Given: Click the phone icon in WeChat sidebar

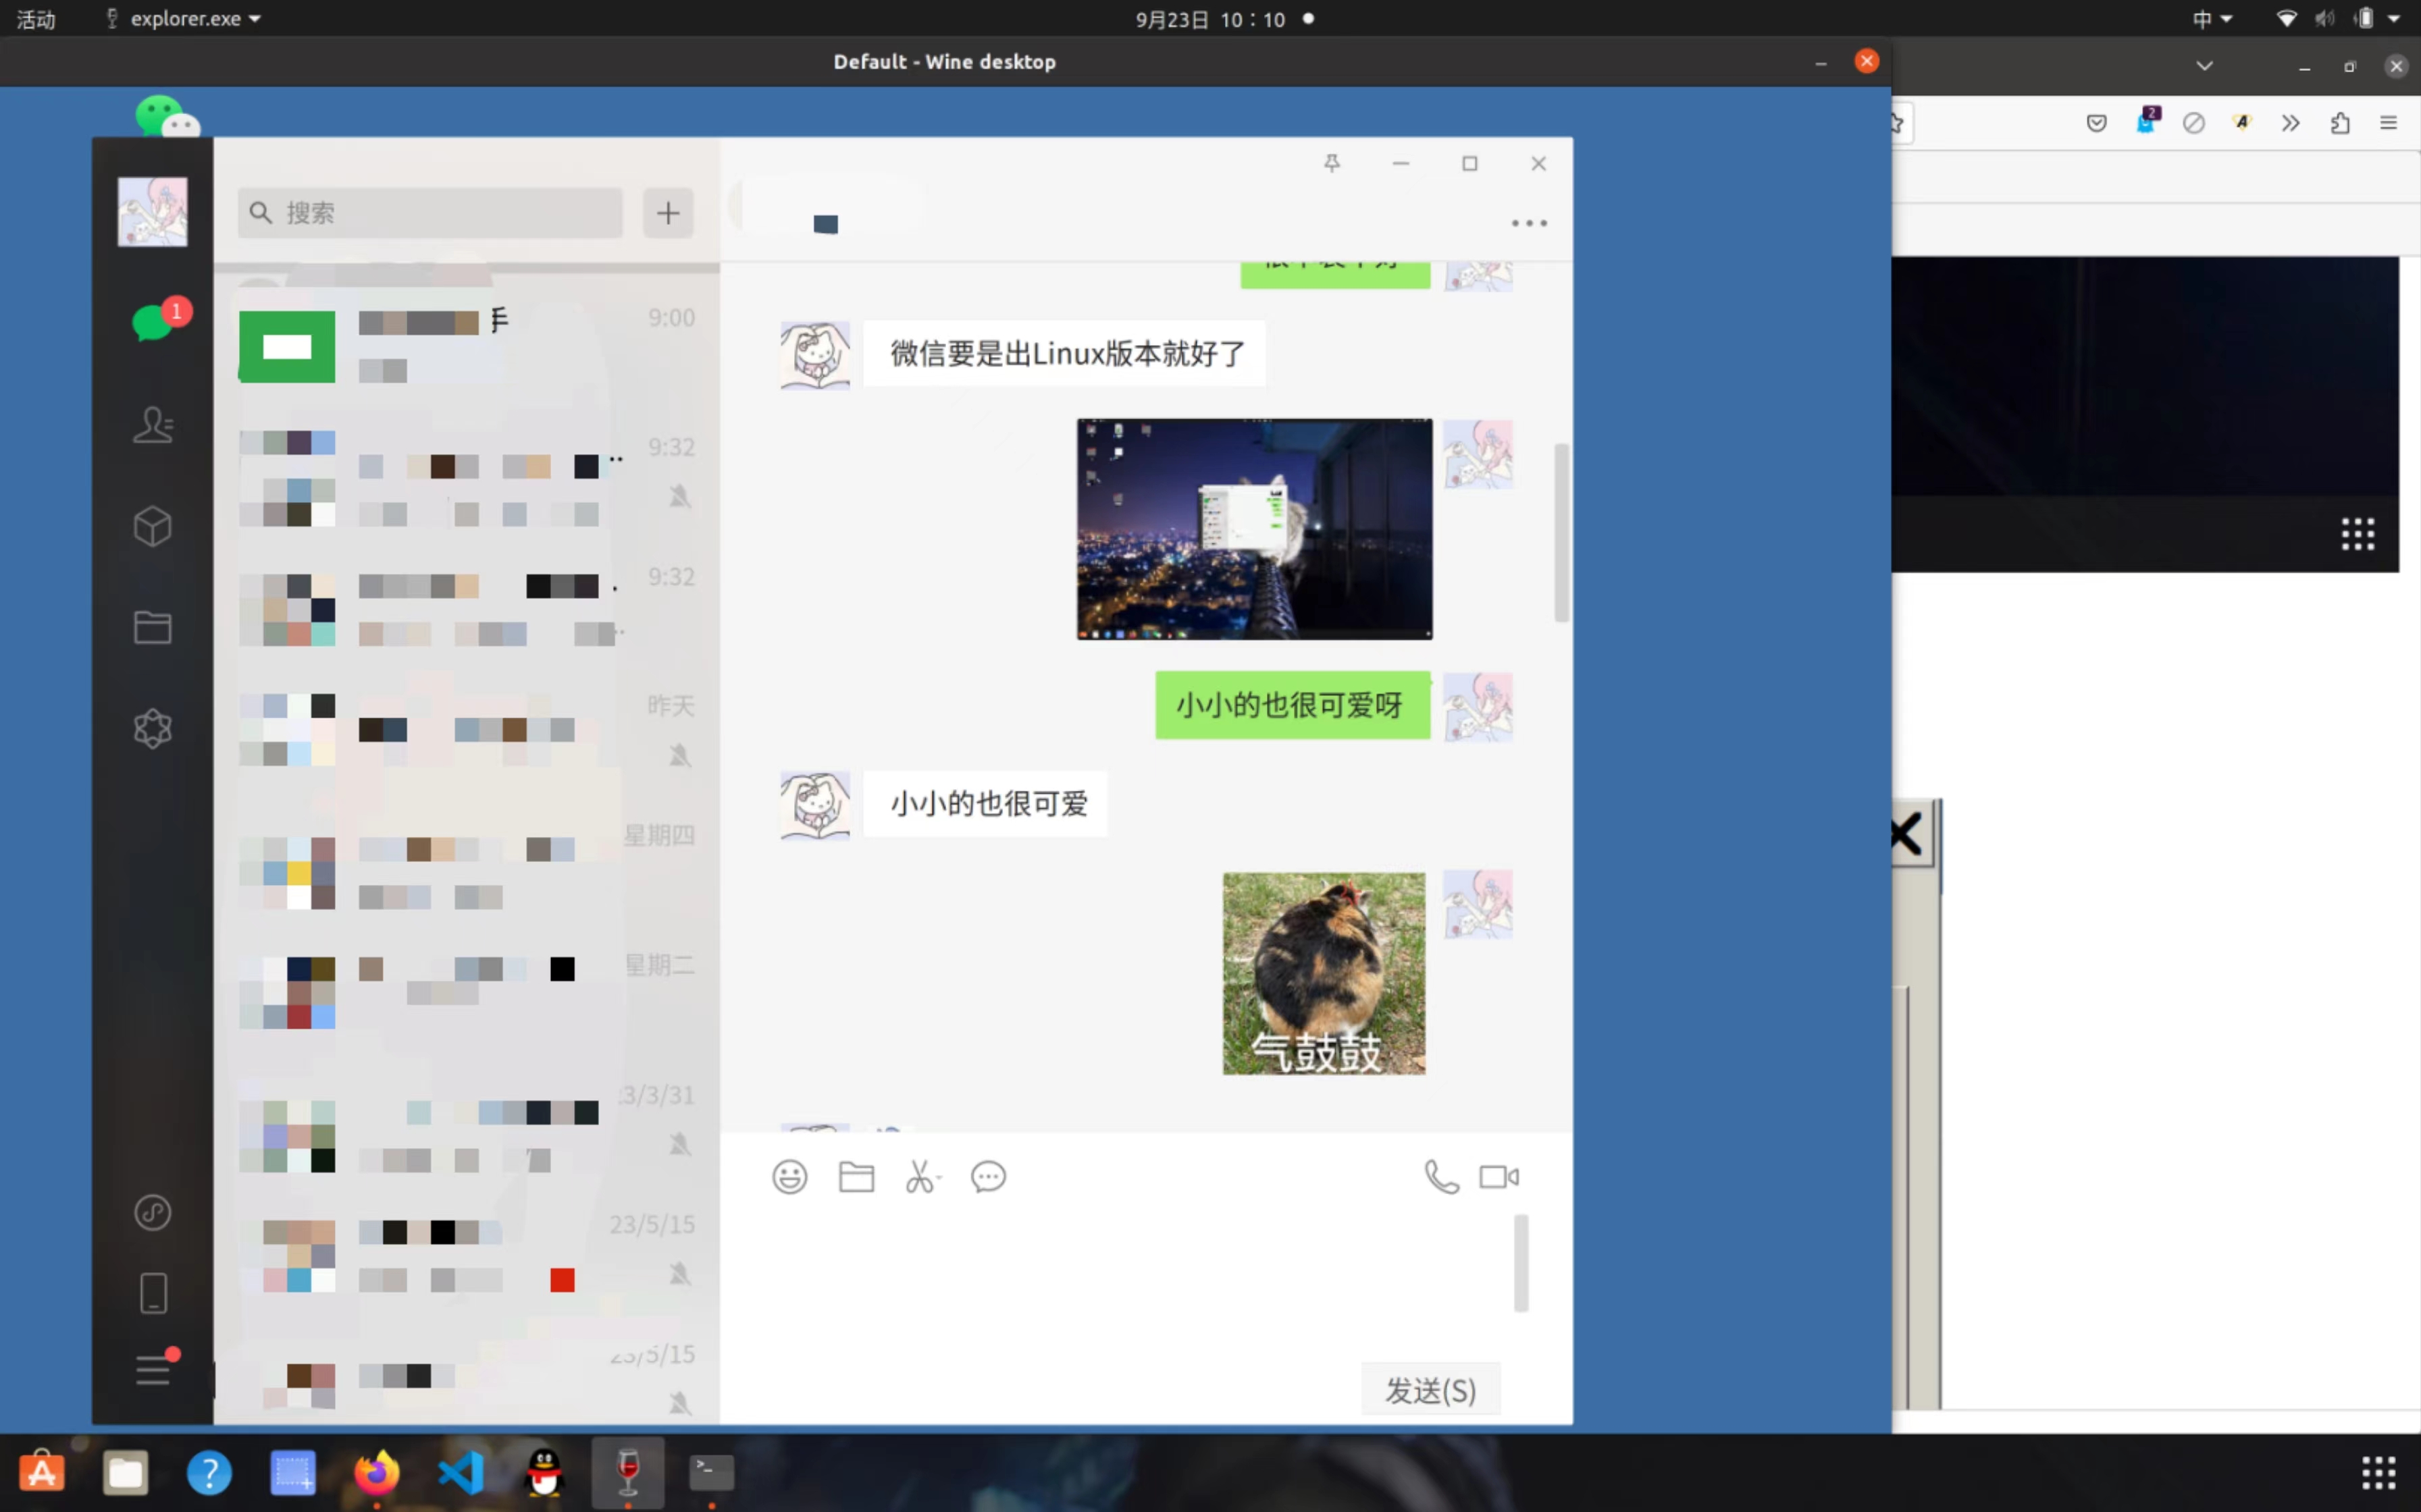Looking at the screenshot, I should coord(153,1293).
